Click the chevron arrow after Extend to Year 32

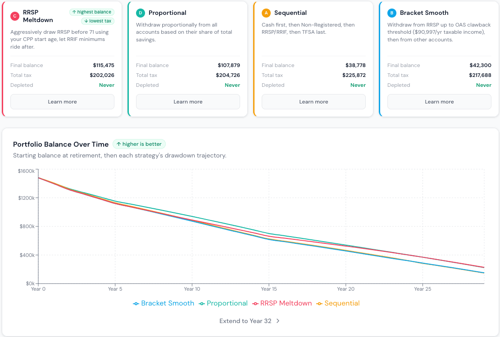click(278, 321)
